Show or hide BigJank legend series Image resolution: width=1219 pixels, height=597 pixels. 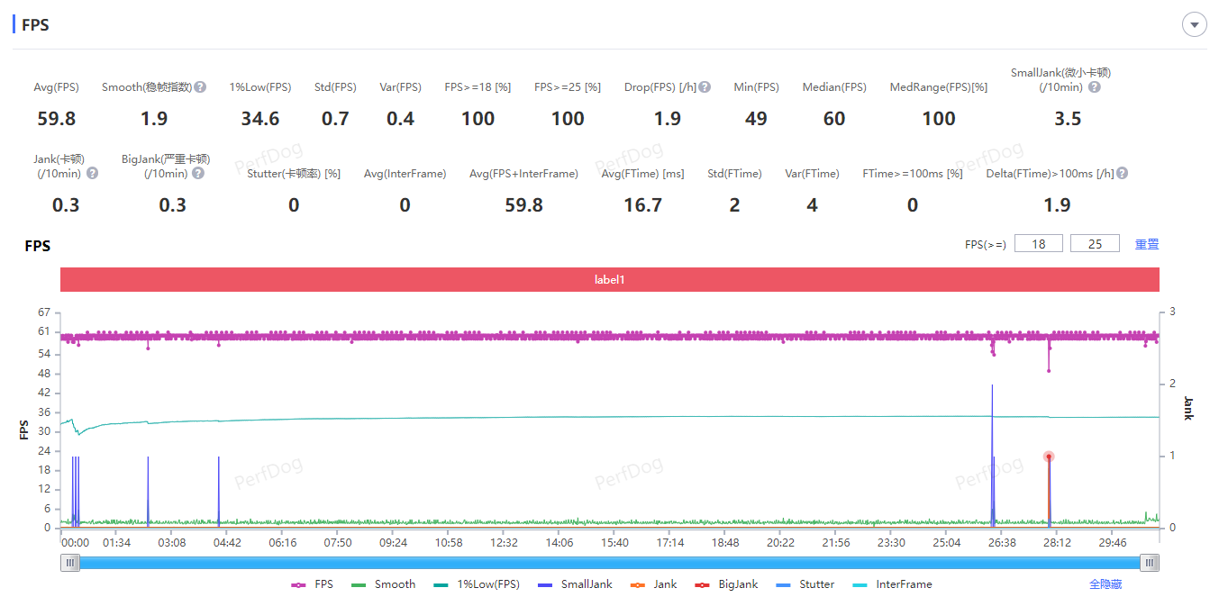(726, 584)
